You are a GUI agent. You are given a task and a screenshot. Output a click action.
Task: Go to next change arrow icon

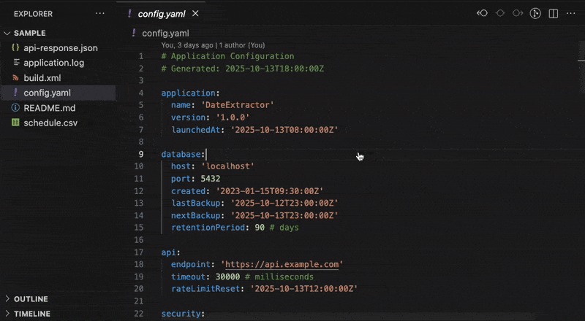click(518, 13)
